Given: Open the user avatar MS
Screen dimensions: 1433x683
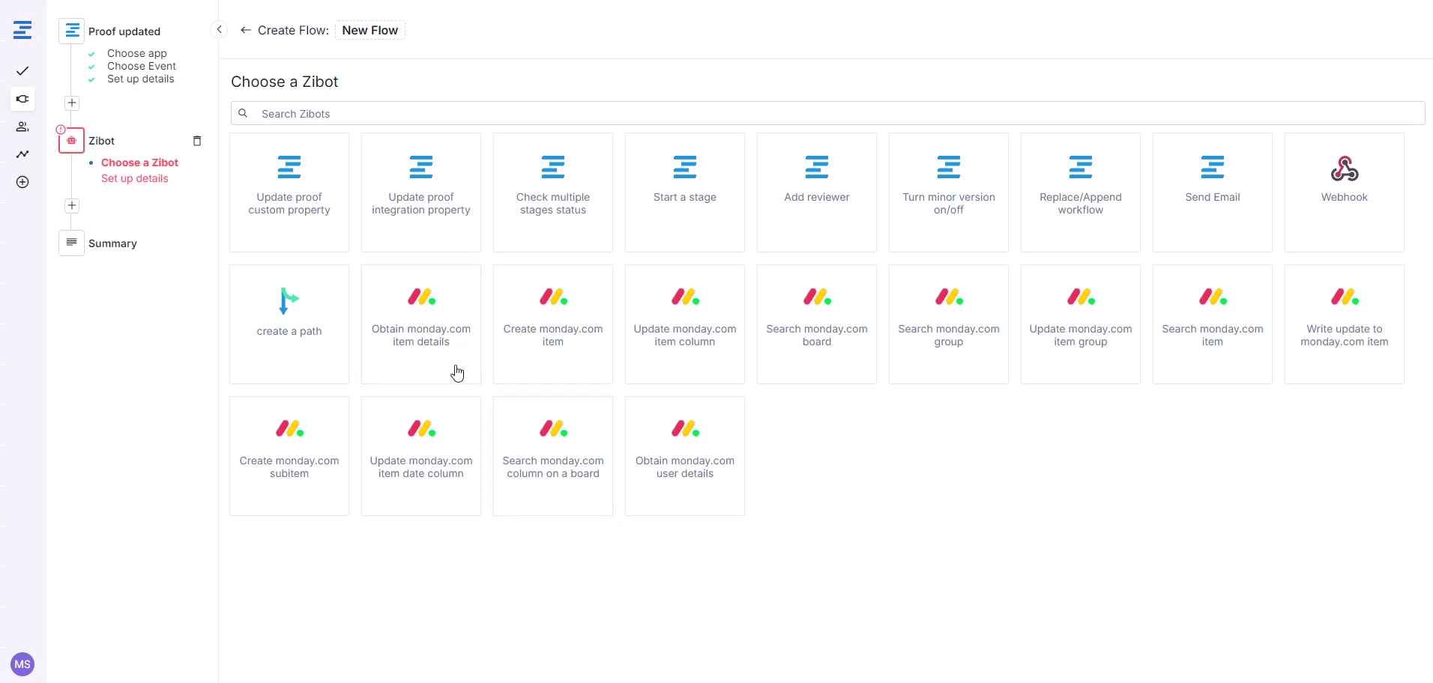Looking at the screenshot, I should tap(22, 664).
